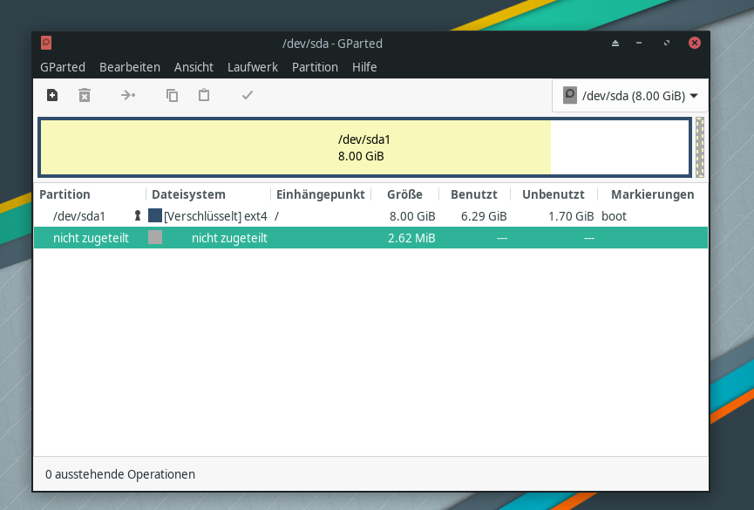Maximize the GParted window
Image resolution: width=754 pixels, height=510 pixels.
[667, 44]
